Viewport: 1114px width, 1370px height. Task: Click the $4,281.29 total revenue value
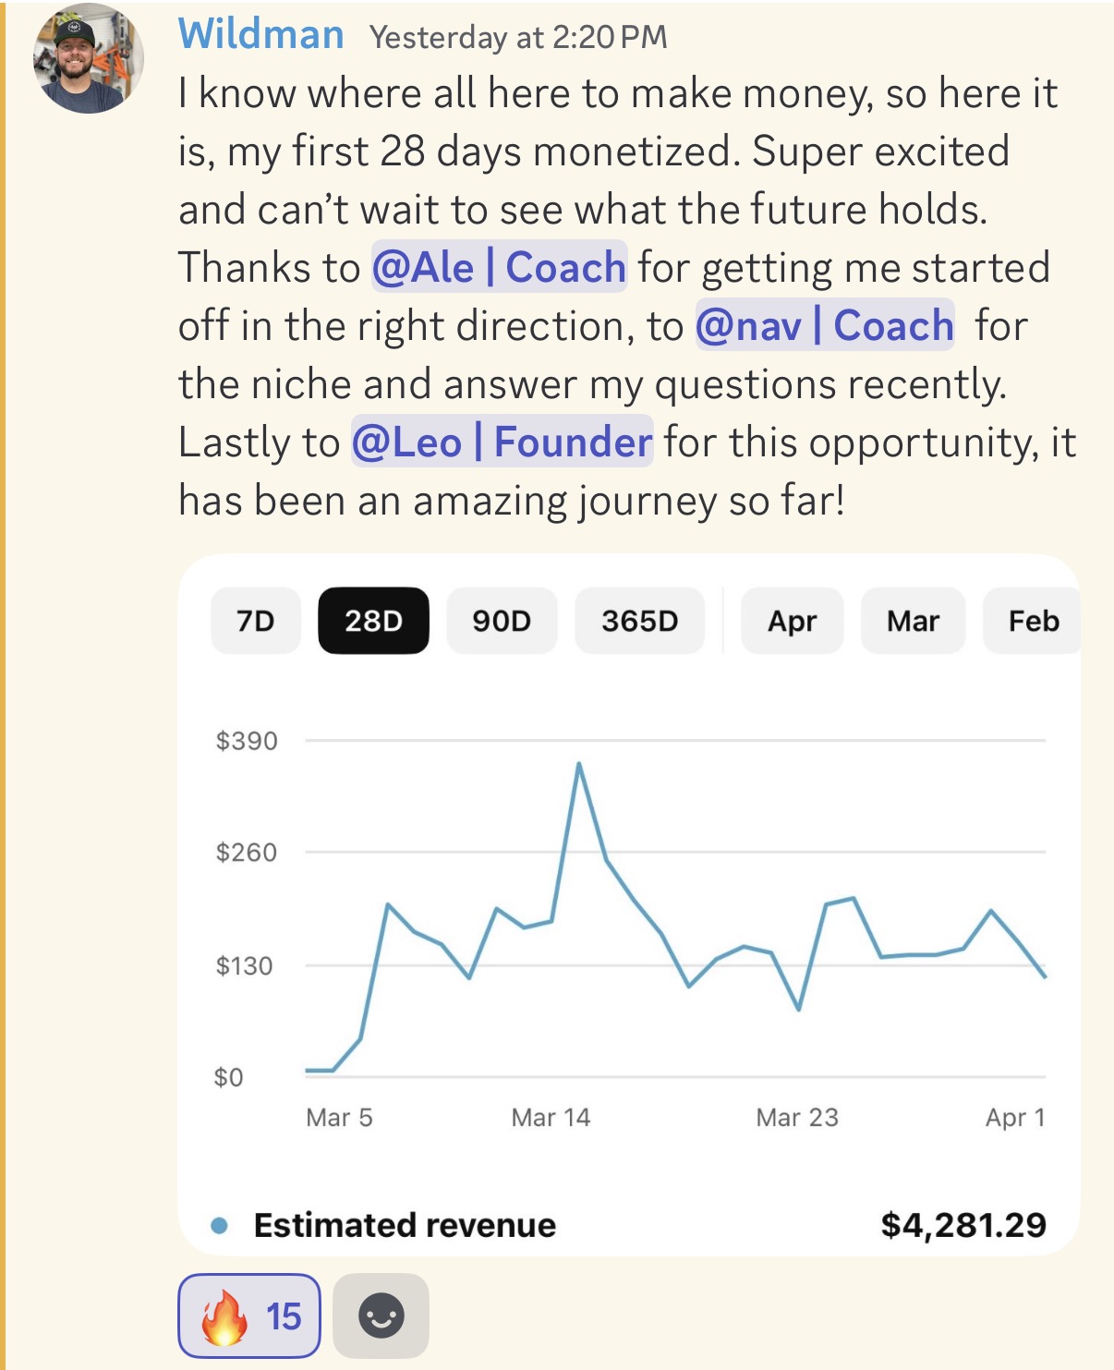(963, 1225)
